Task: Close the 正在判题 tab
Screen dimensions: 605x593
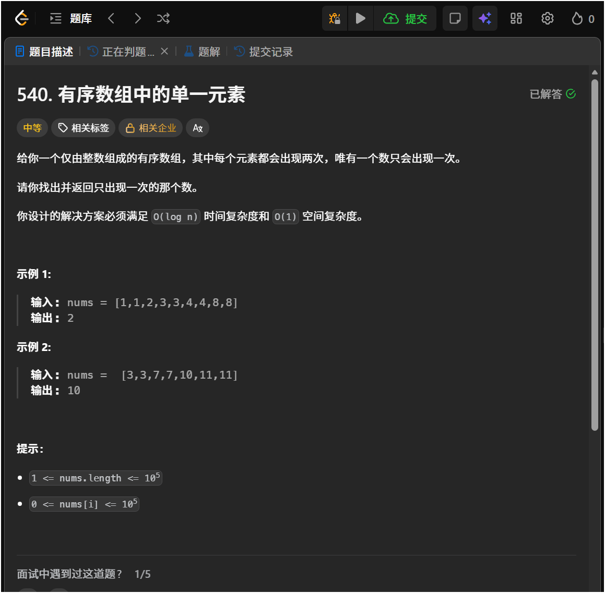Action: [x=164, y=51]
